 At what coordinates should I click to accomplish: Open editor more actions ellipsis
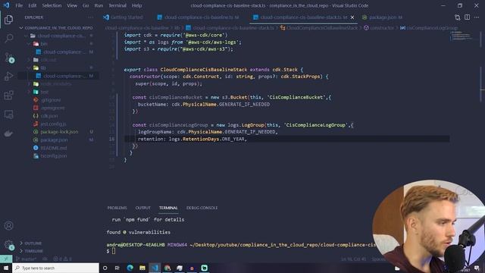click(x=477, y=17)
